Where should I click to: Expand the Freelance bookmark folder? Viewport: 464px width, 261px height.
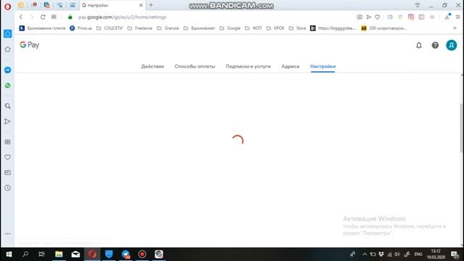coord(140,28)
